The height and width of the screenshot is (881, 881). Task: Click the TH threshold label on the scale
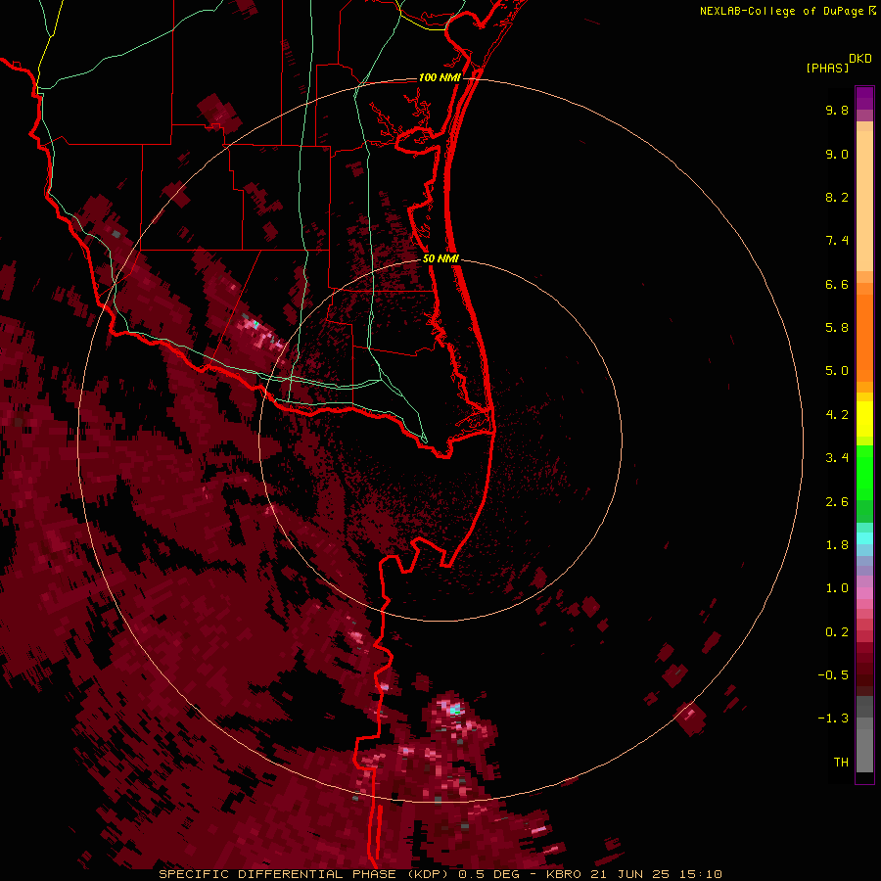(x=841, y=763)
